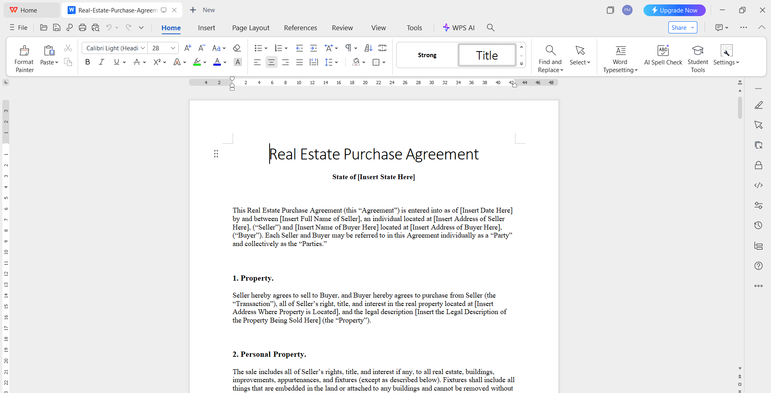771x393 pixels.
Task: Open Student Tools
Action: [x=698, y=59]
